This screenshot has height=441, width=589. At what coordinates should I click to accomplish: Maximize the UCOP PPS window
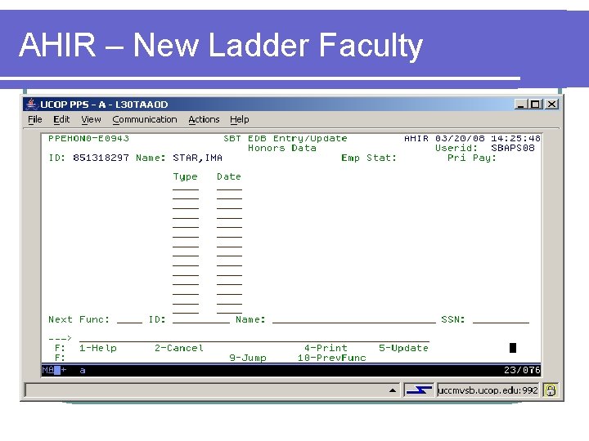pyautogui.click(x=535, y=105)
